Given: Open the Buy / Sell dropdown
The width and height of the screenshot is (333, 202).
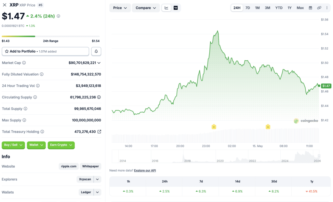Looking at the screenshot, I should [x=13, y=145].
